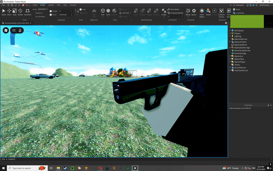The image size is (273, 171).
Task: Click the Transform tool icon
Action: [27, 11]
